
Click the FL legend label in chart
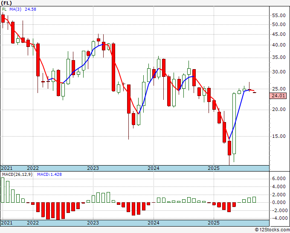pos(4,9)
